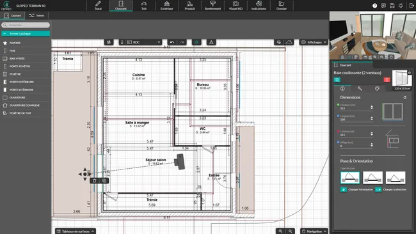Screen dimensions: 416x234
Task: Open the Visuel HD camera tool
Action: point(236,6)
